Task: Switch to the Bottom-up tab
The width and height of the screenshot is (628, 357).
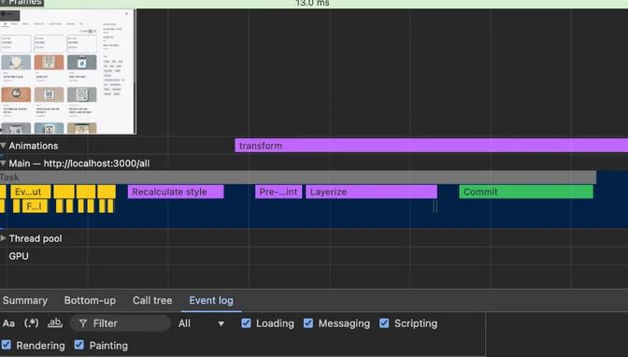Action: tap(90, 301)
